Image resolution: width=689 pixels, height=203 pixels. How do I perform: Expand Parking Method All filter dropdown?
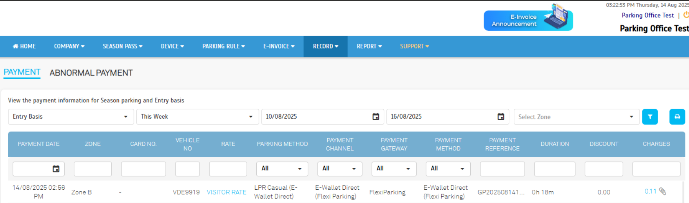282,169
